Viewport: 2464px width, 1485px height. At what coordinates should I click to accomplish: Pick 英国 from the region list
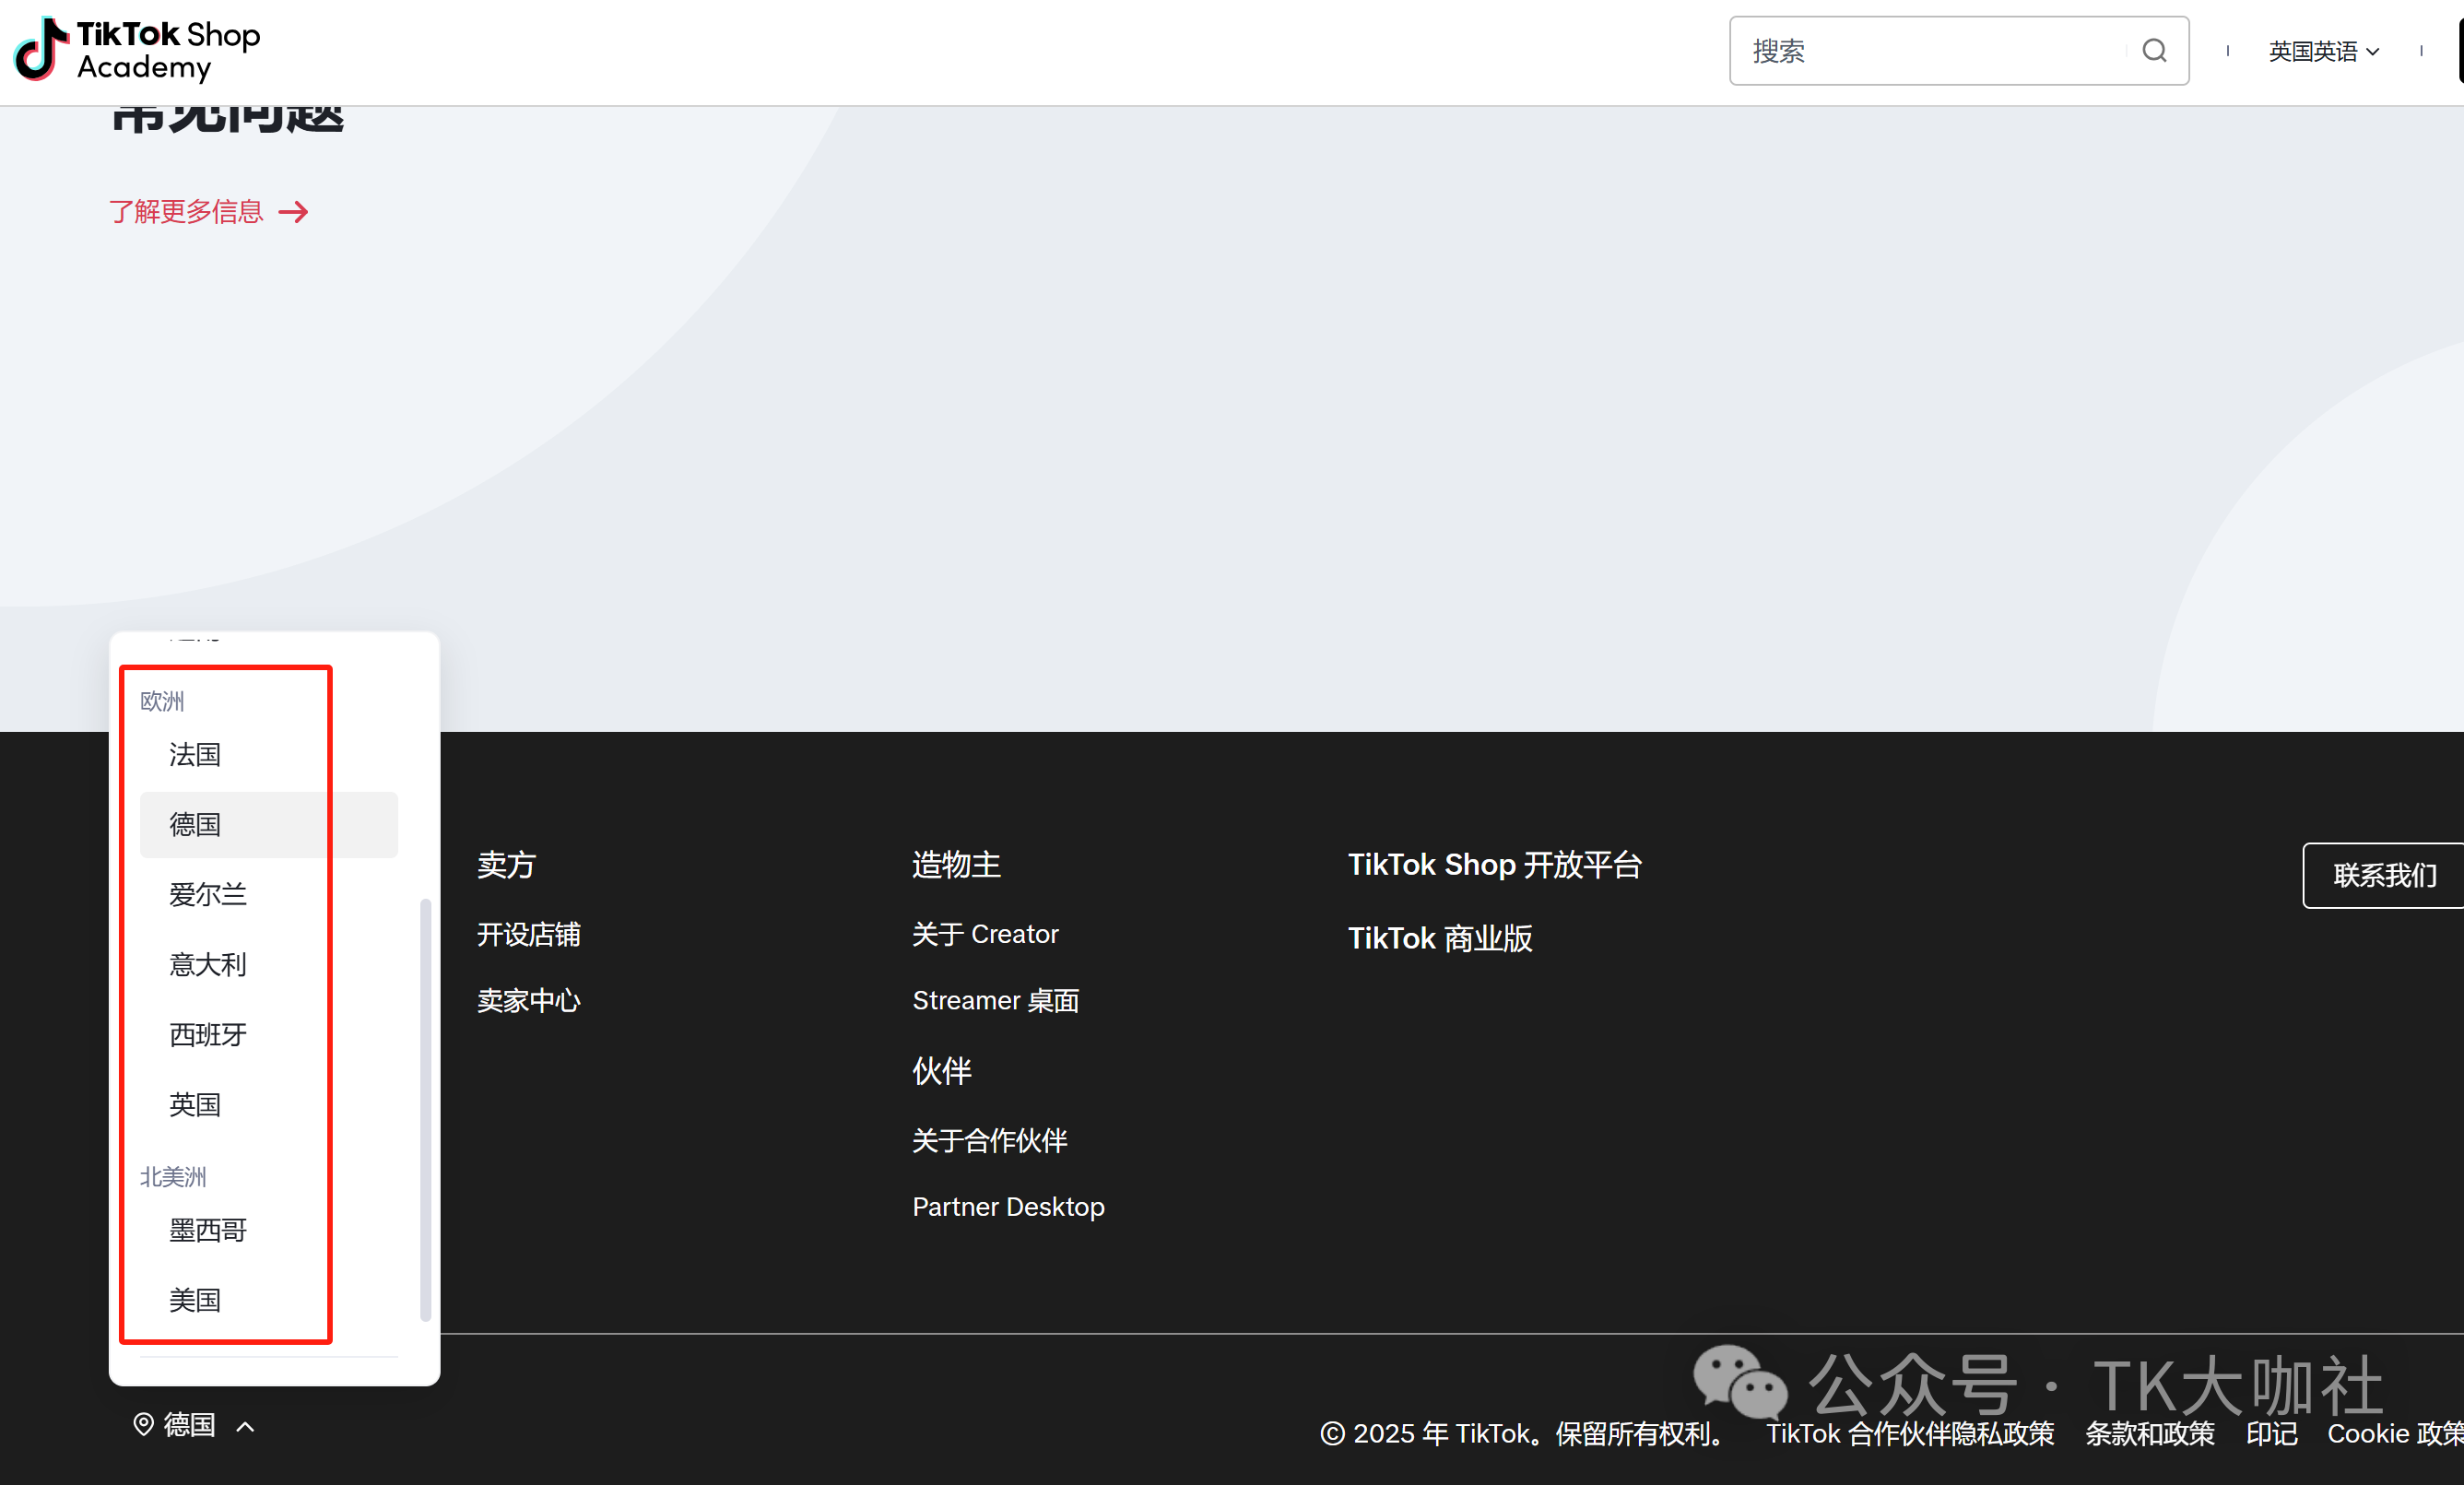pos(195,1104)
